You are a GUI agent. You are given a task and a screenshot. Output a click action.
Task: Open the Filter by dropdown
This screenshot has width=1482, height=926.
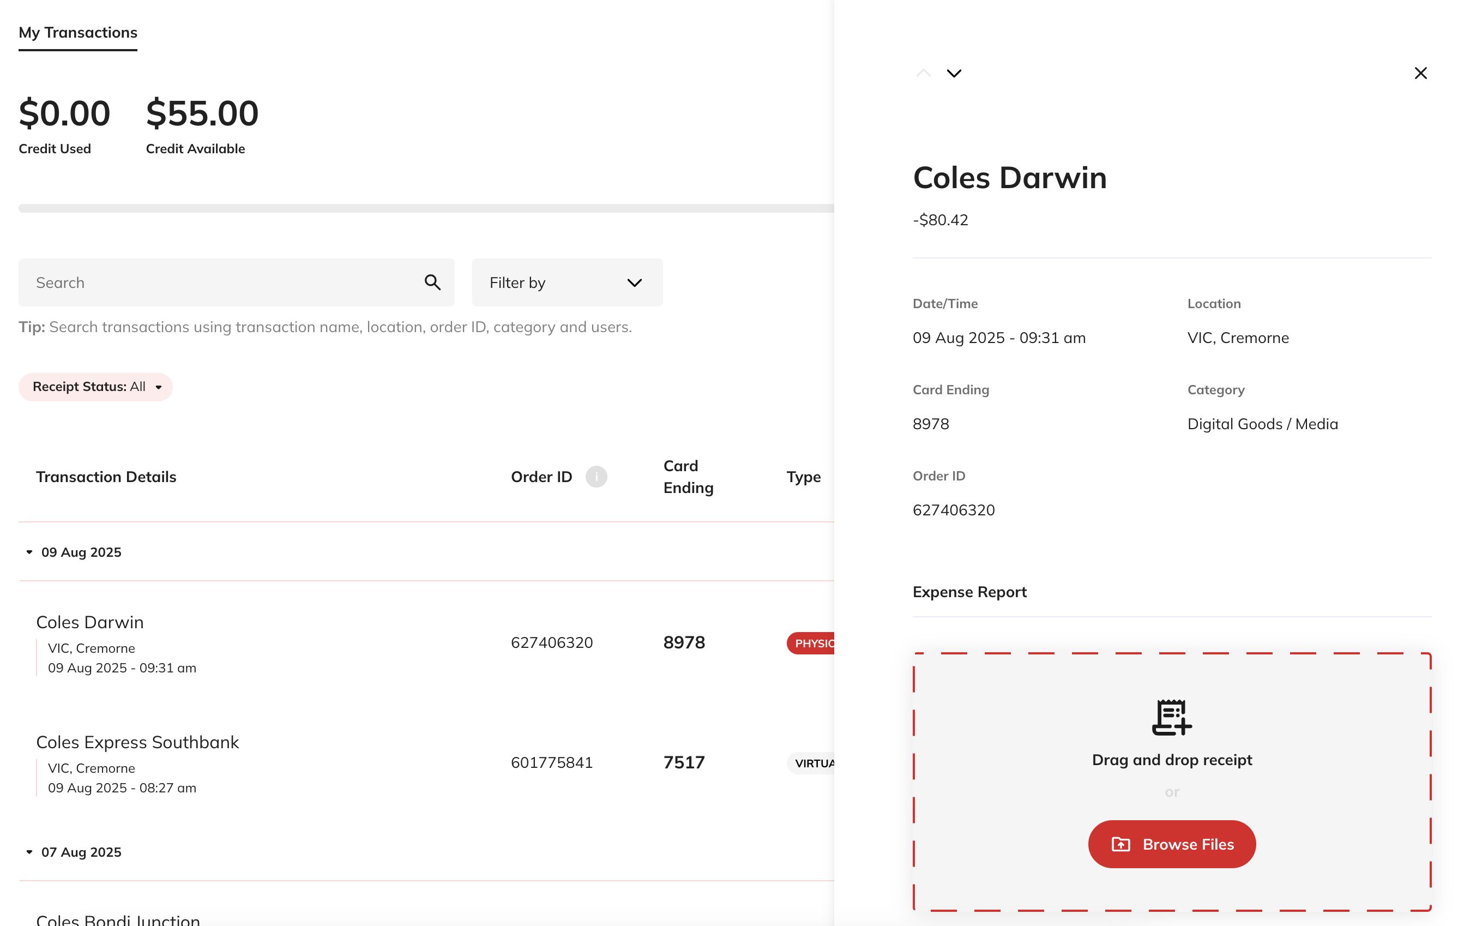[x=566, y=282]
